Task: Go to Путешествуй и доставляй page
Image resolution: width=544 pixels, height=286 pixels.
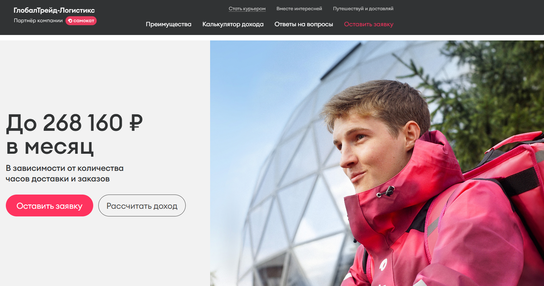Action: tap(363, 9)
